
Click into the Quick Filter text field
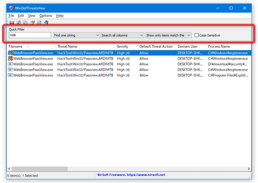click(30, 35)
